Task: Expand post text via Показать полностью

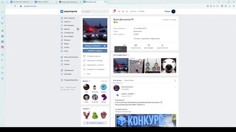Action: click(x=124, y=111)
